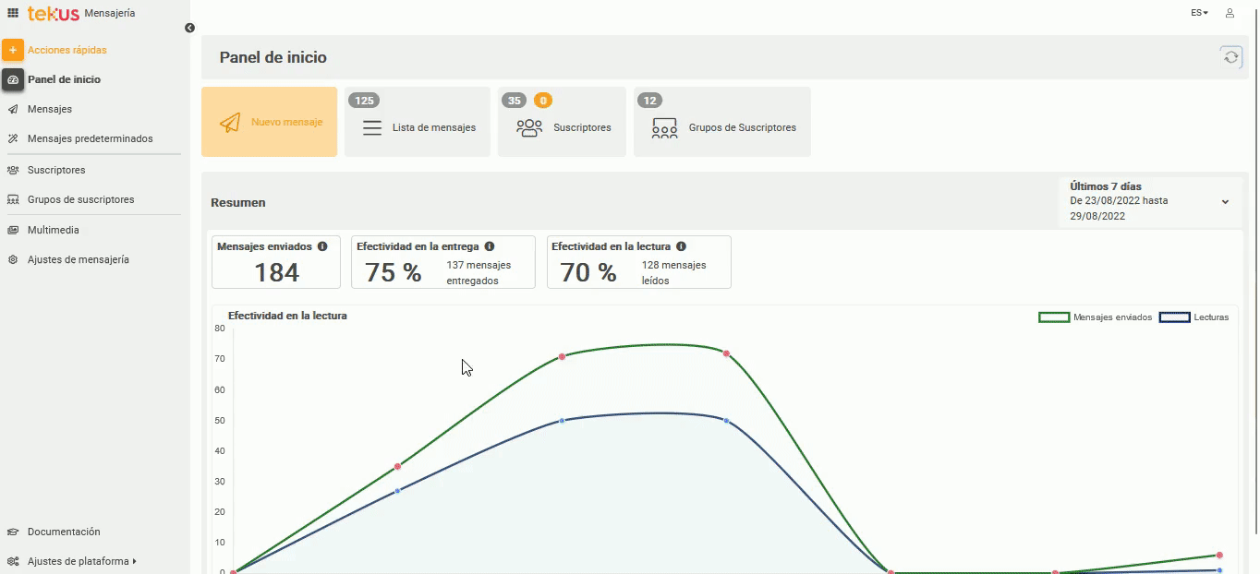Open the ES language dropdown

(1199, 13)
